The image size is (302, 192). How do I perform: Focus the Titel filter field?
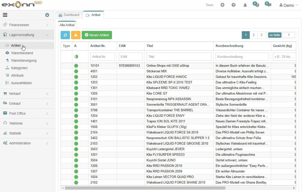(x=179, y=57)
